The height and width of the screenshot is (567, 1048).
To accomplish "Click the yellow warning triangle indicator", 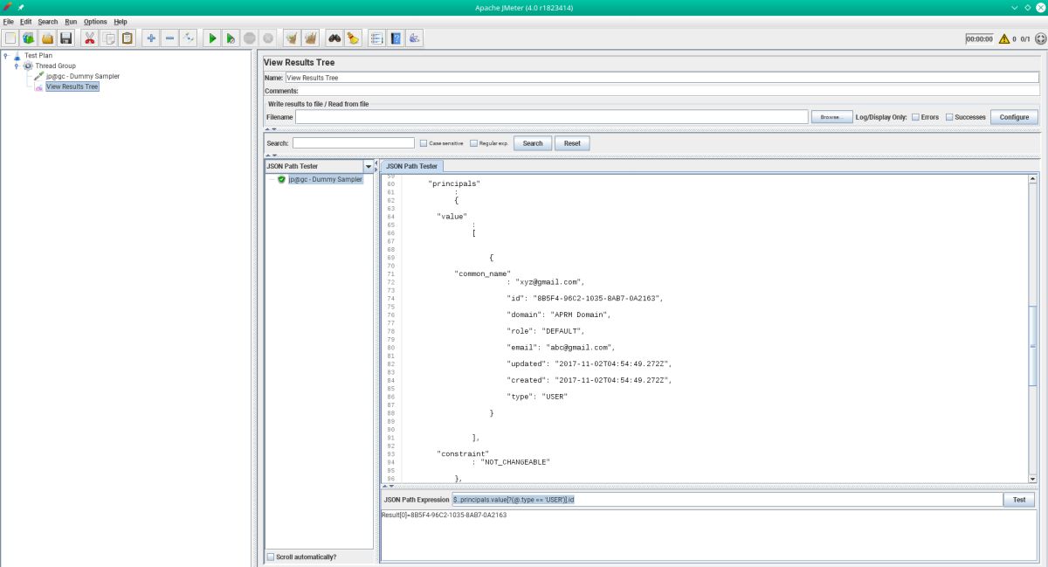I will click(x=1004, y=38).
